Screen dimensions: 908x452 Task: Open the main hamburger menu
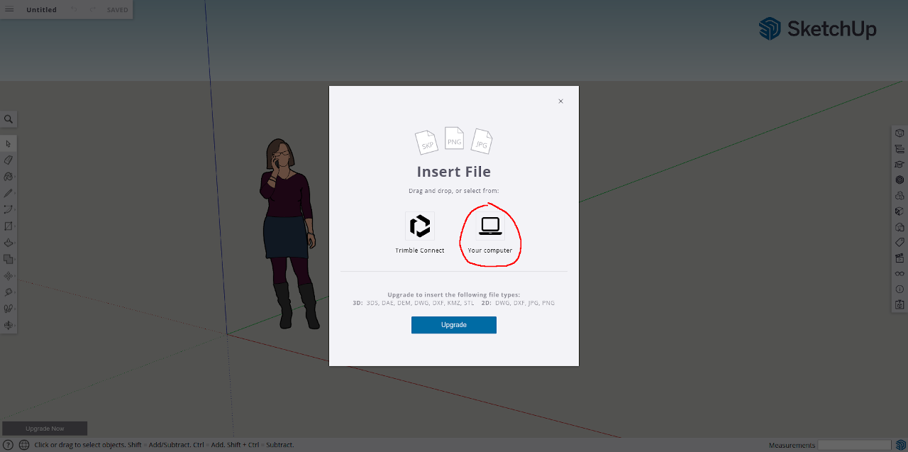point(9,9)
